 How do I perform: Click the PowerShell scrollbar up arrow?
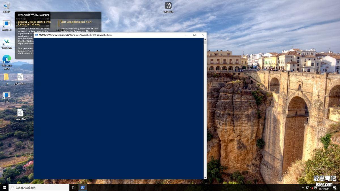pos(205,39)
